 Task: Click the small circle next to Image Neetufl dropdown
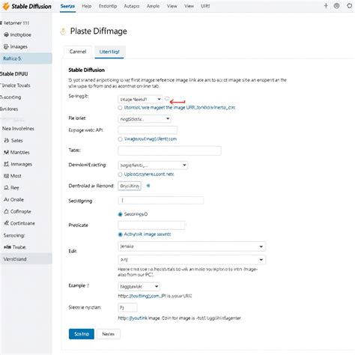167,99
